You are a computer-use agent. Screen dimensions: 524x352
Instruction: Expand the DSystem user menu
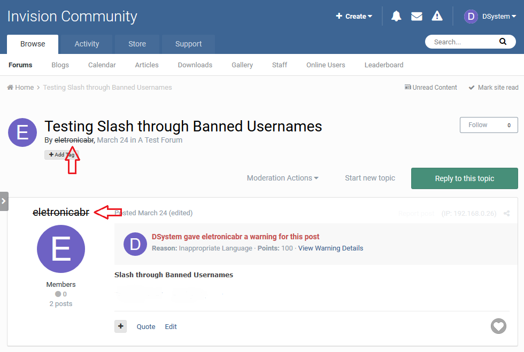click(x=489, y=16)
